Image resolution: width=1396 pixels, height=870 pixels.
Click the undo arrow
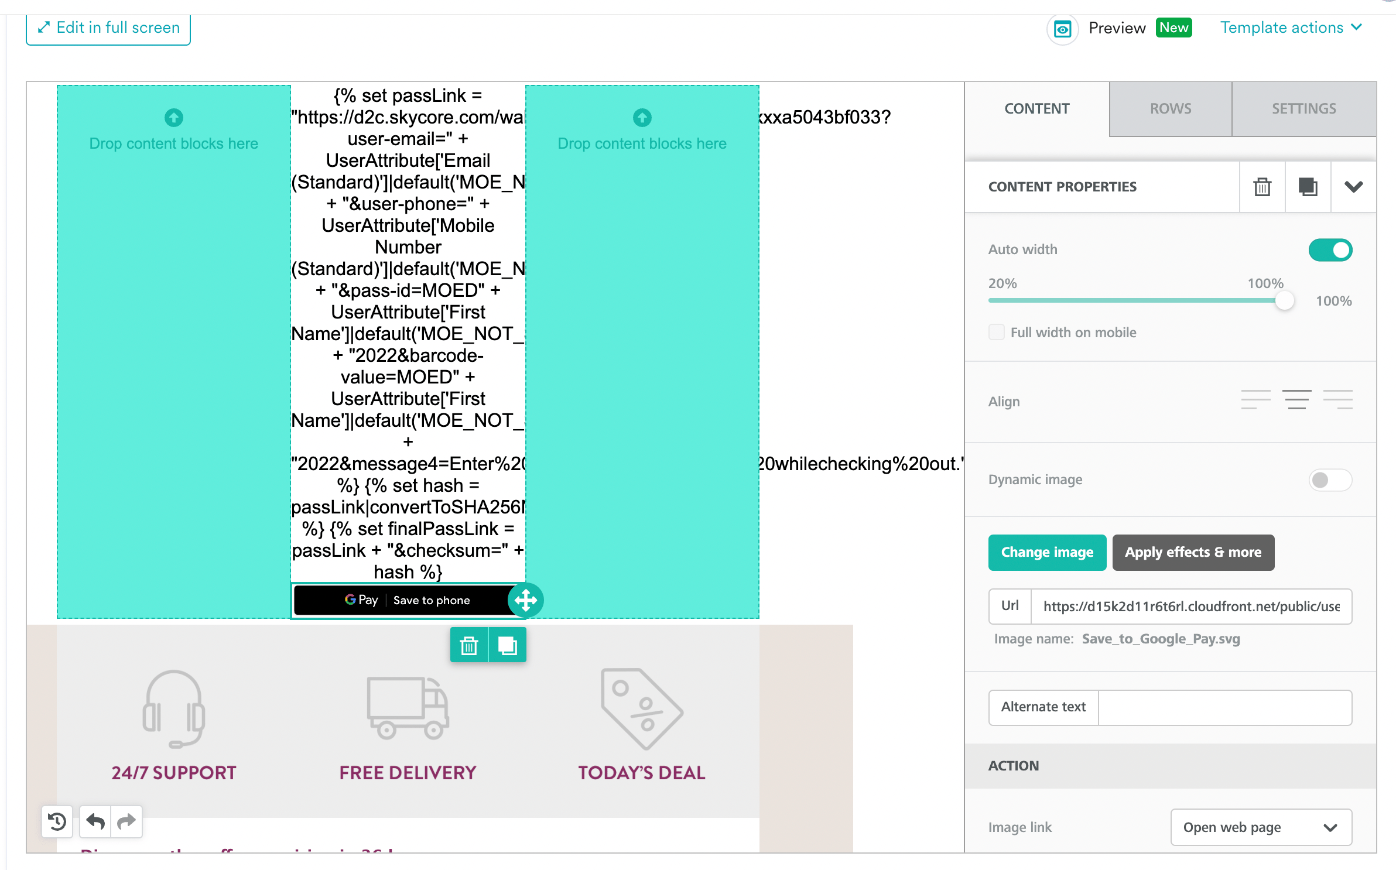[x=95, y=822]
